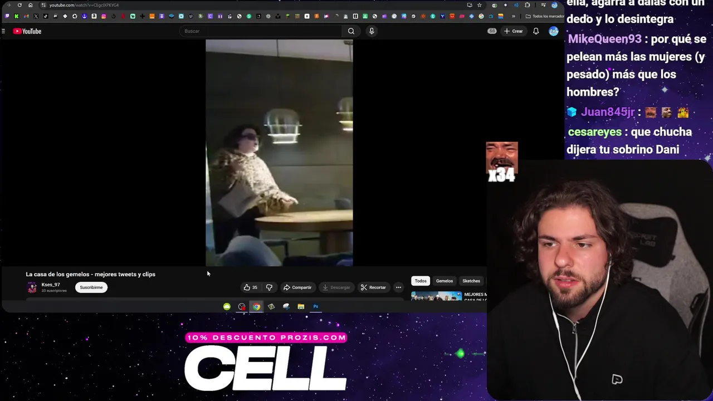
Task: Open YouTube notifications bell
Action: coord(536,31)
